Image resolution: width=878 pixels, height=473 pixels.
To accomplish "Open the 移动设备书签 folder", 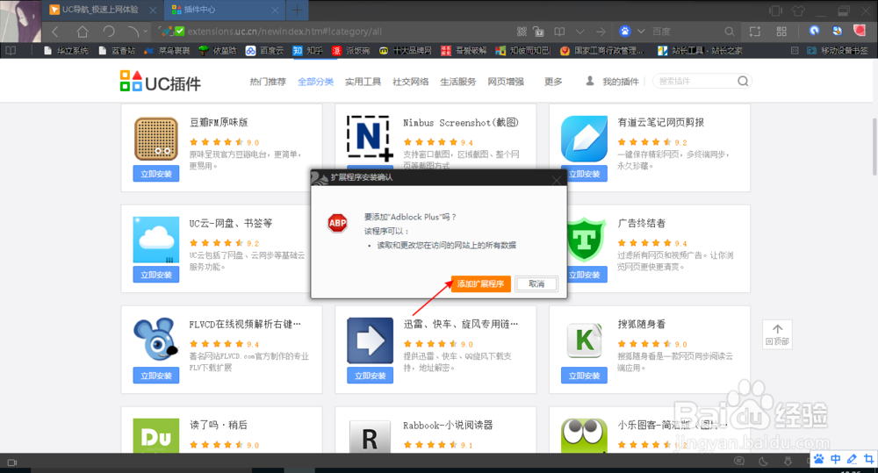I will [837, 50].
